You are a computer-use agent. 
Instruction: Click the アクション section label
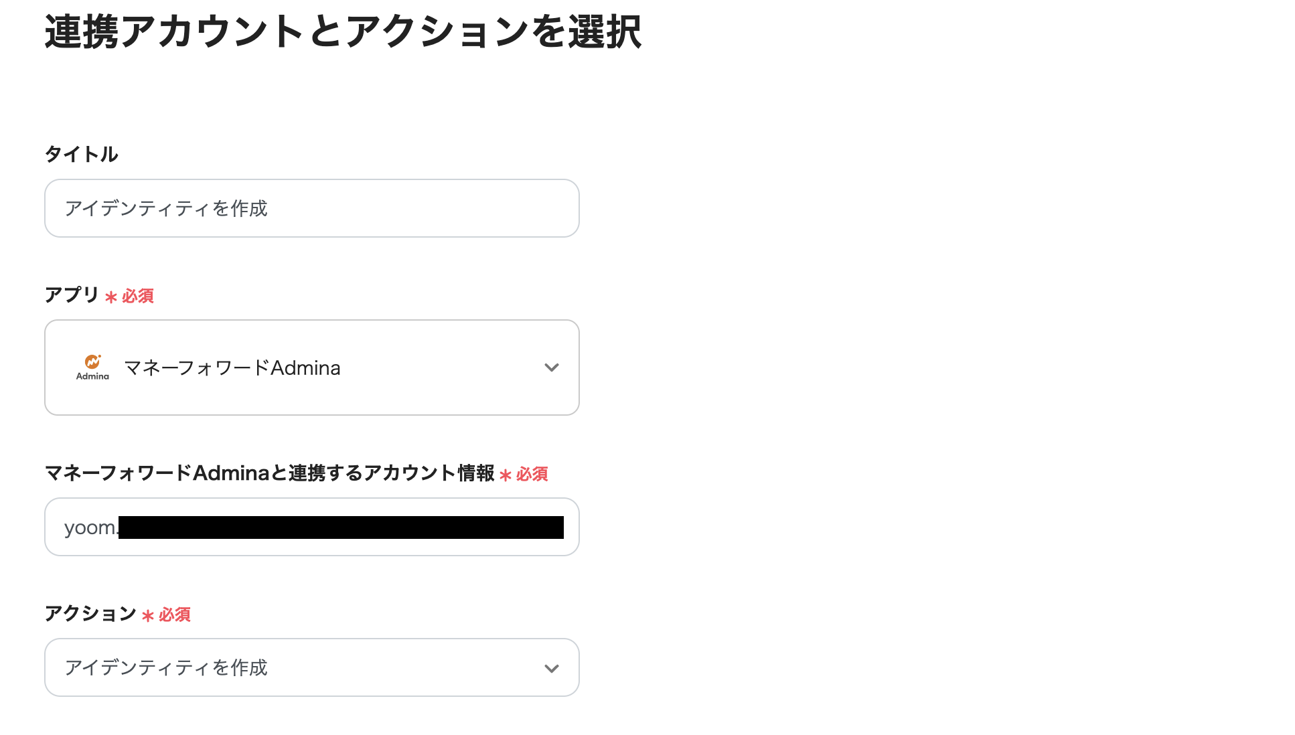pyautogui.click(x=90, y=614)
